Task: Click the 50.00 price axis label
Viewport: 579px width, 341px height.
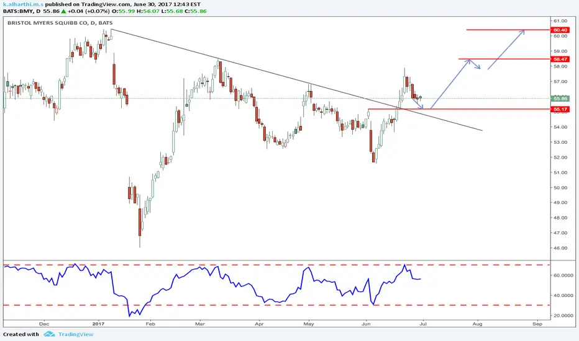Action: 560,188
